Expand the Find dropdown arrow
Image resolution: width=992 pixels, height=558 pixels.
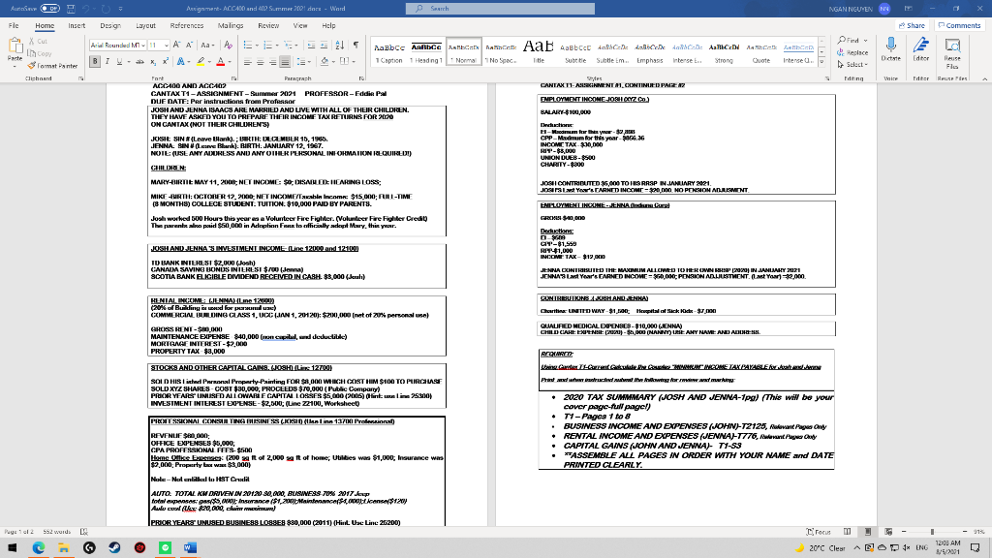[x=865, y=41]
